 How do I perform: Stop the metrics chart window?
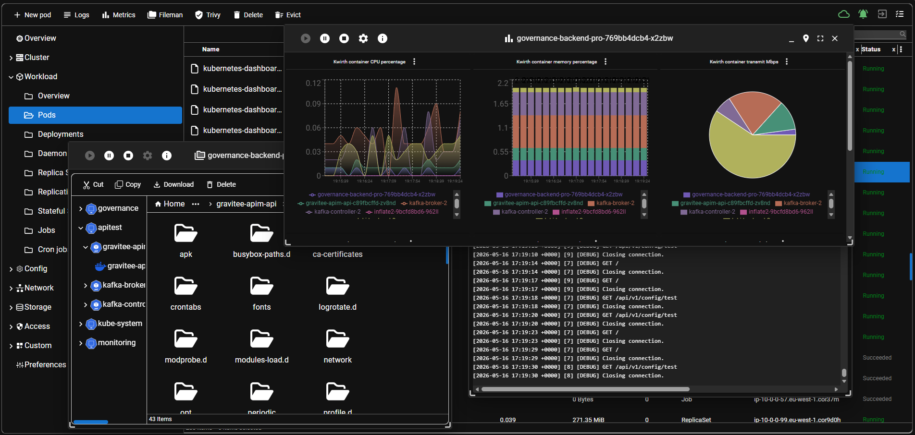[344, 38]
